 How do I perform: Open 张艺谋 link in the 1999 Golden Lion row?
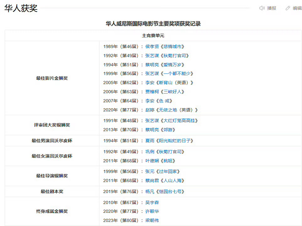pyautogui.click(x=152, y=73)
